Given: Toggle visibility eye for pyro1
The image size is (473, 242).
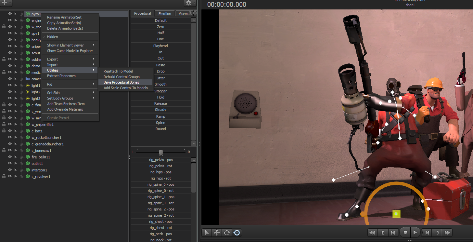Looking at the screenshot, I should [x=10, y=14].
